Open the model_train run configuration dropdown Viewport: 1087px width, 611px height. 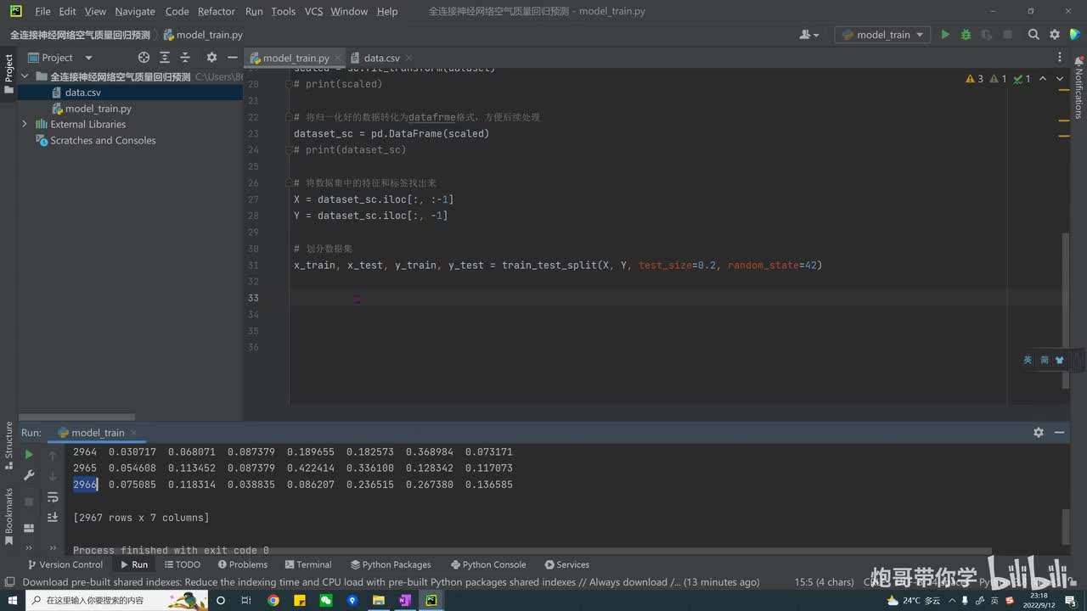(x=883, y=35)
